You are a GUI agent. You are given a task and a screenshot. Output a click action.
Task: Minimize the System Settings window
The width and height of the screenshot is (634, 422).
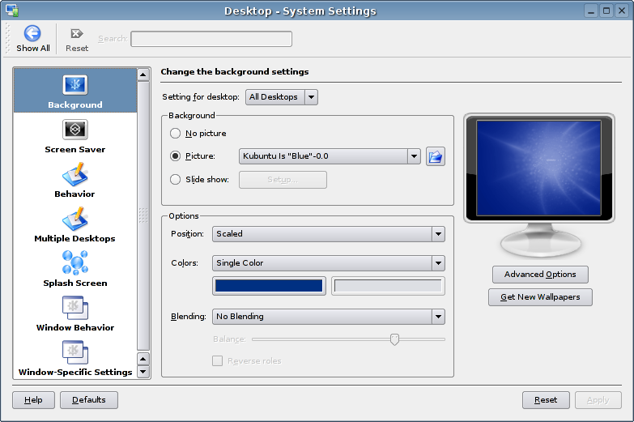591,11
